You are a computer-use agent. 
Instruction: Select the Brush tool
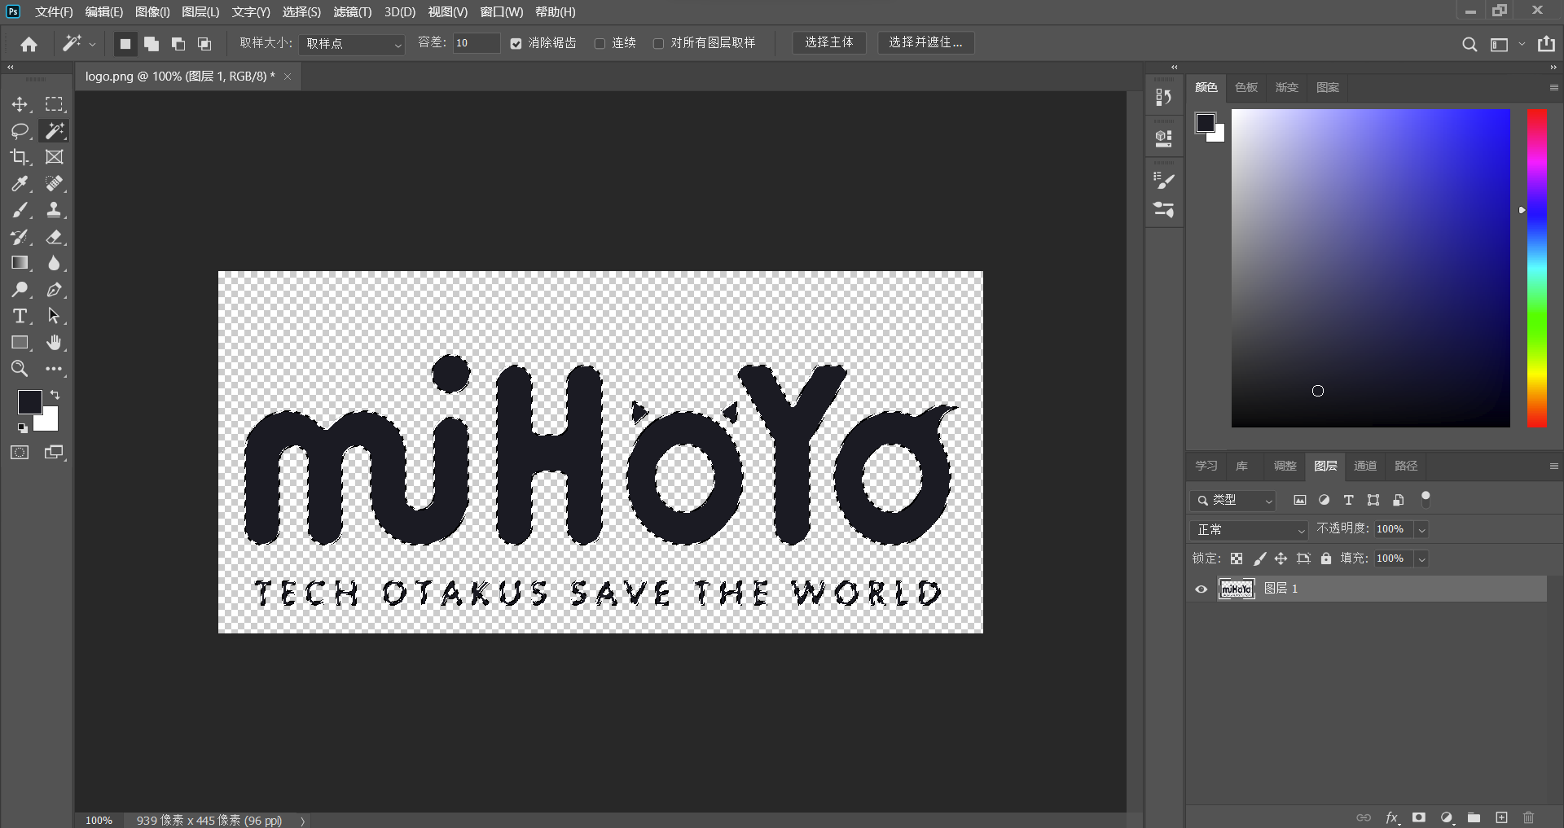pos(20,210)
